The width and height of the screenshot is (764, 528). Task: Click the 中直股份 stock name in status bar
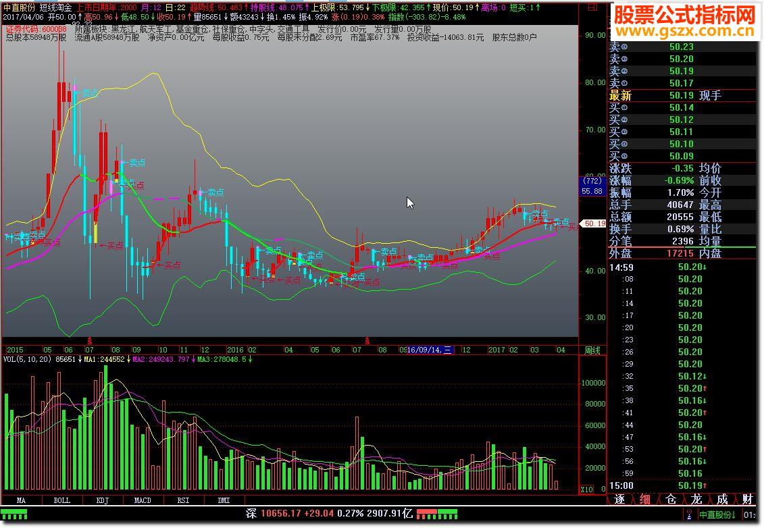[717, 515]
